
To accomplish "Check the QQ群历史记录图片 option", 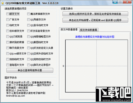I will coord(28,65).
